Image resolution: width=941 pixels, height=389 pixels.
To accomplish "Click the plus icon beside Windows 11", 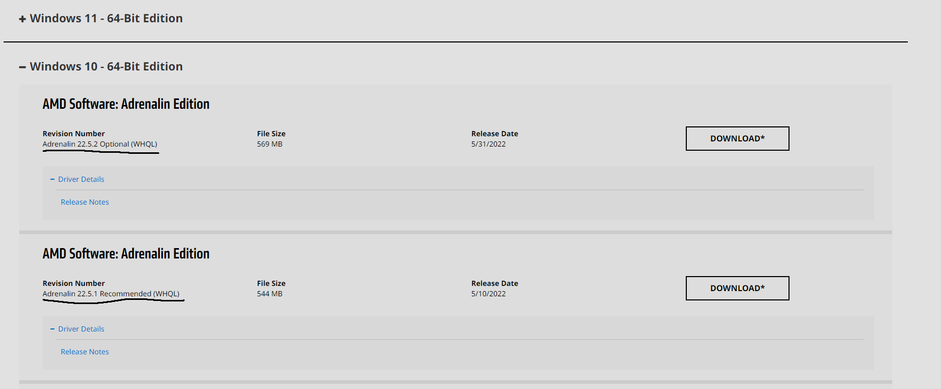I will pos(22,19).
